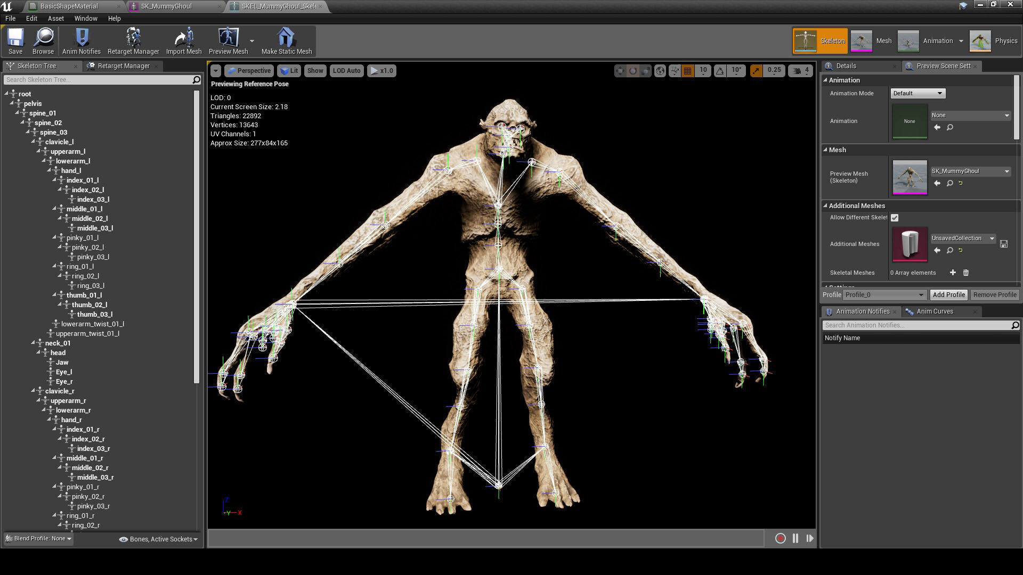Image resolution: width=1023 pixels, height=575 pixels.
Task: Open Preview Mesh dropdown arrow in toolbar
Action: [x=252, y=41]
